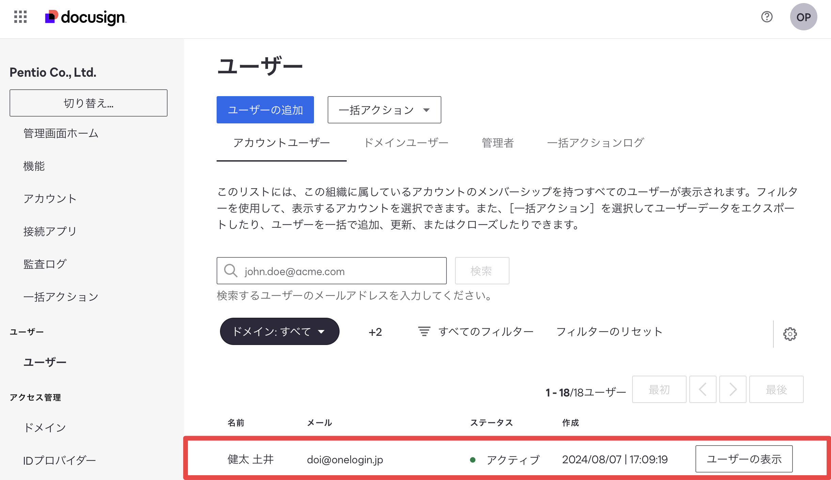Viewport: 831px width, 480px height.
Task: Click ユーザーの表示 for 健太 土井
Action: tap(744, 459)
